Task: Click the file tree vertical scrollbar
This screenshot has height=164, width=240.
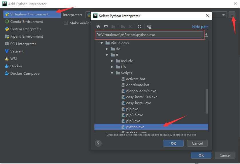Action: [x=207, y=101]
